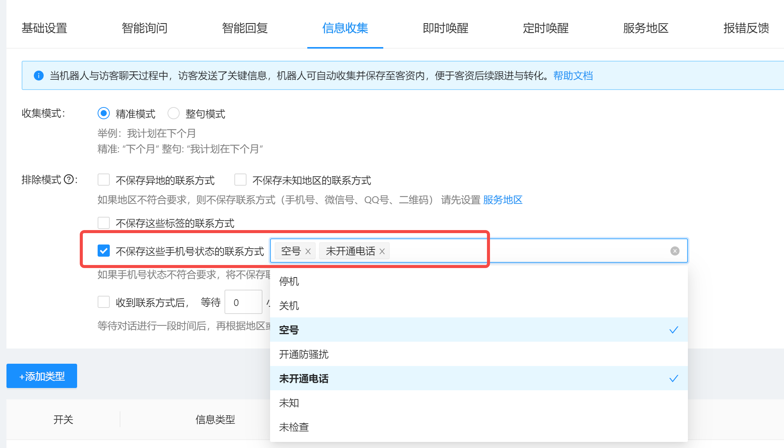Select the 精准模式 radio button
The image size is (784, 448).
(x=104, y=113)
